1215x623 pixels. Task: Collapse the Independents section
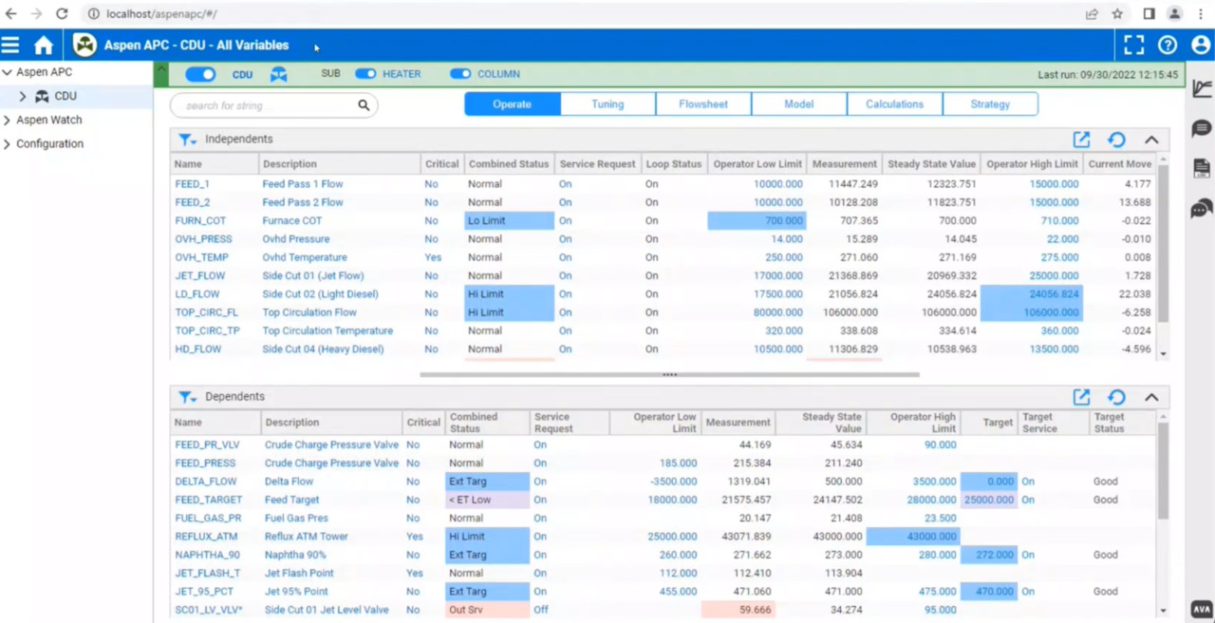pos(1151,140)
